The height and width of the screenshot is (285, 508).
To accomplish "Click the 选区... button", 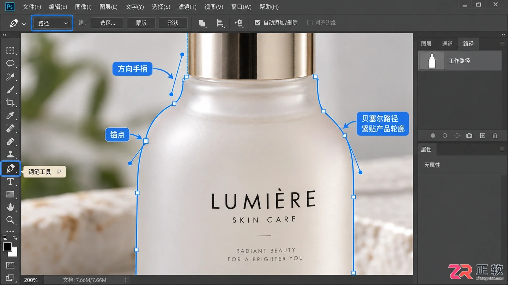I will (x=108, y=23).
